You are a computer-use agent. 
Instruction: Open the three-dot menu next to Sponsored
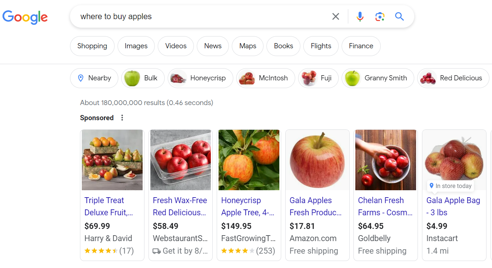pyautogui.click(x=122, y=117)
